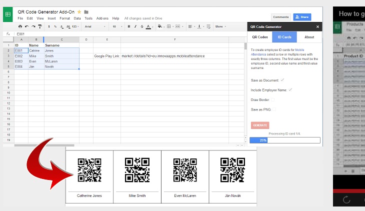Open the Tools menu
The width and height of the screenshot is (365, 211).
88,18
